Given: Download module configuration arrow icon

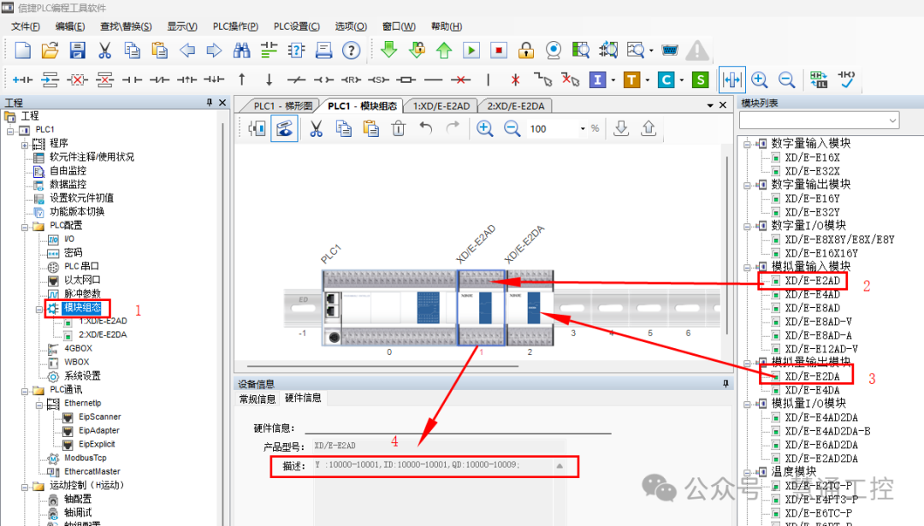Looking at the screenshot, I should click(621, 128).
